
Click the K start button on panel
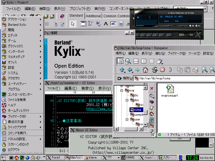coord(4,158)
